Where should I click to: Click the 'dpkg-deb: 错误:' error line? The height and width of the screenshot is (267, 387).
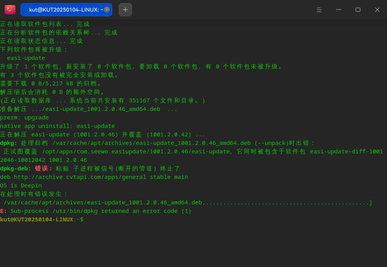90,168
